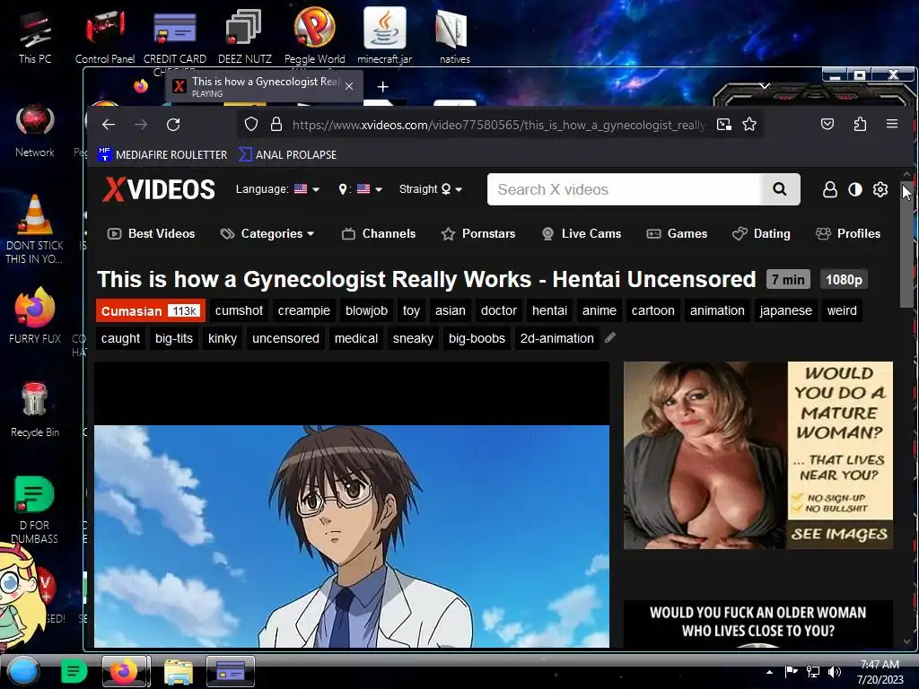Click the Save to Pocket icon

(827, 124)
